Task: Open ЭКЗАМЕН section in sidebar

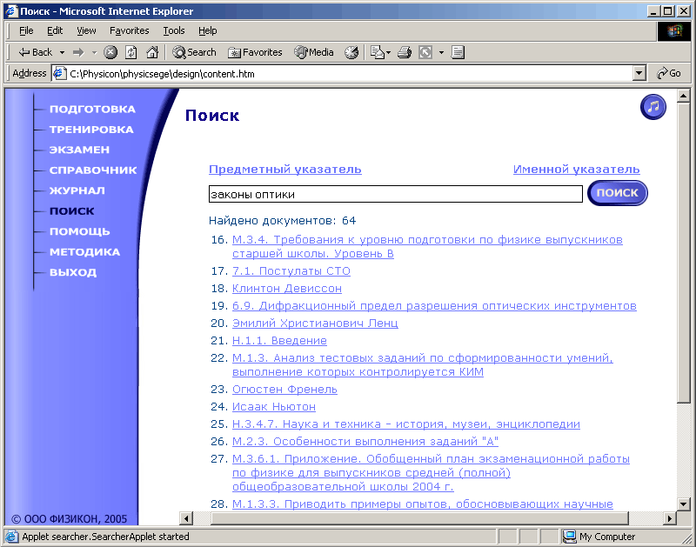Action: [79, 150]
